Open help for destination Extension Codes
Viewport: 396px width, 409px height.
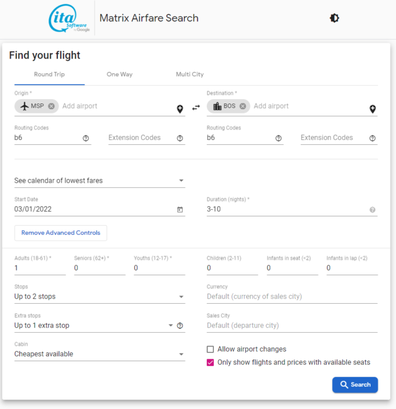click(x=372, y=138)
